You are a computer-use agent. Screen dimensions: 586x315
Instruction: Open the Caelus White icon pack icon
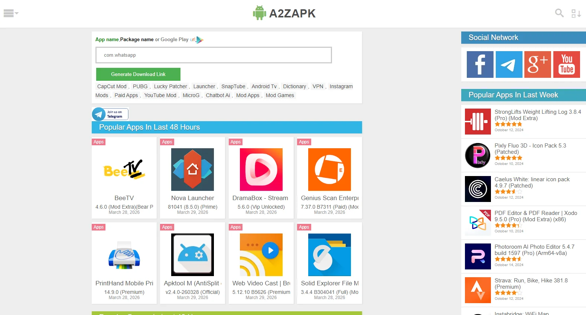coord(478,189)
